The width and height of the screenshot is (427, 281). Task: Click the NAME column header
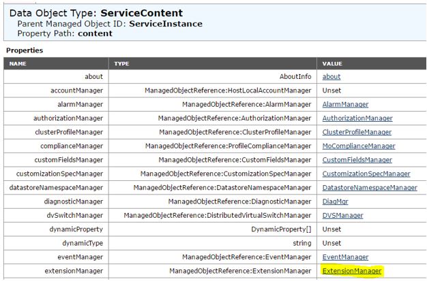(18, 63)
